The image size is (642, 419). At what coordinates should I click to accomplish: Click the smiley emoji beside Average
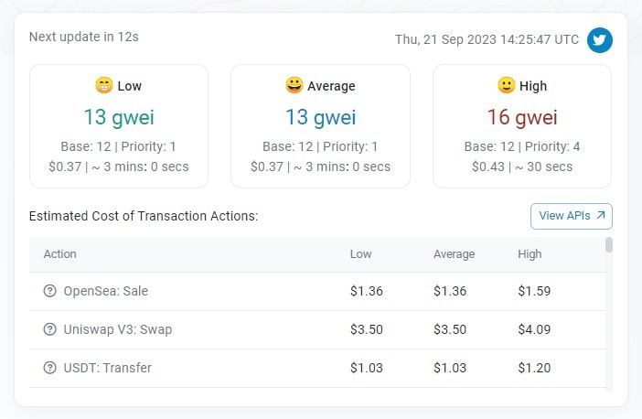point(294,86)
